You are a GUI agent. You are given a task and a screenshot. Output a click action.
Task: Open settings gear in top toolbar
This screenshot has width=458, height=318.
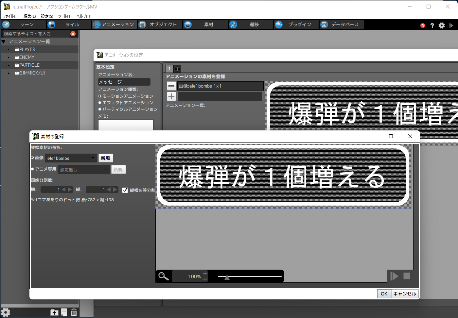tap(442, 25)
